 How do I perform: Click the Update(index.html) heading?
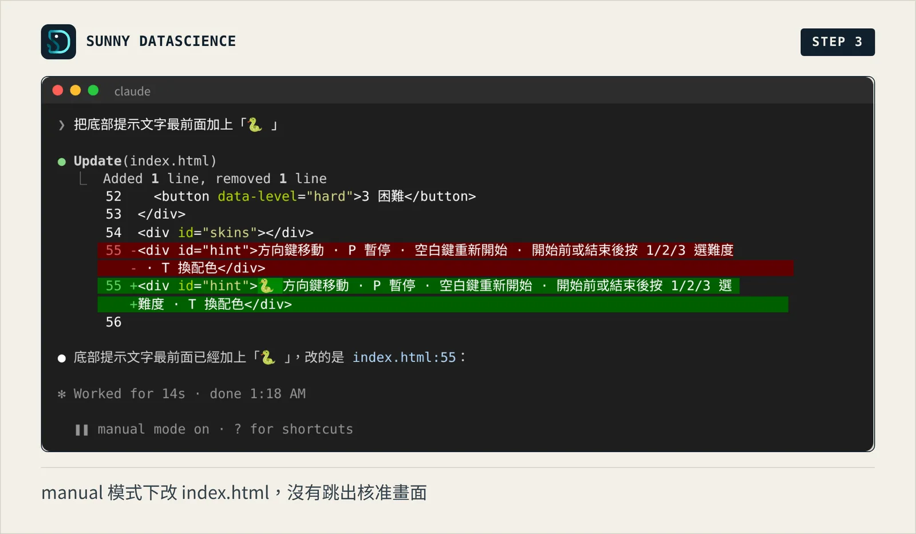[x=145, y=161]
